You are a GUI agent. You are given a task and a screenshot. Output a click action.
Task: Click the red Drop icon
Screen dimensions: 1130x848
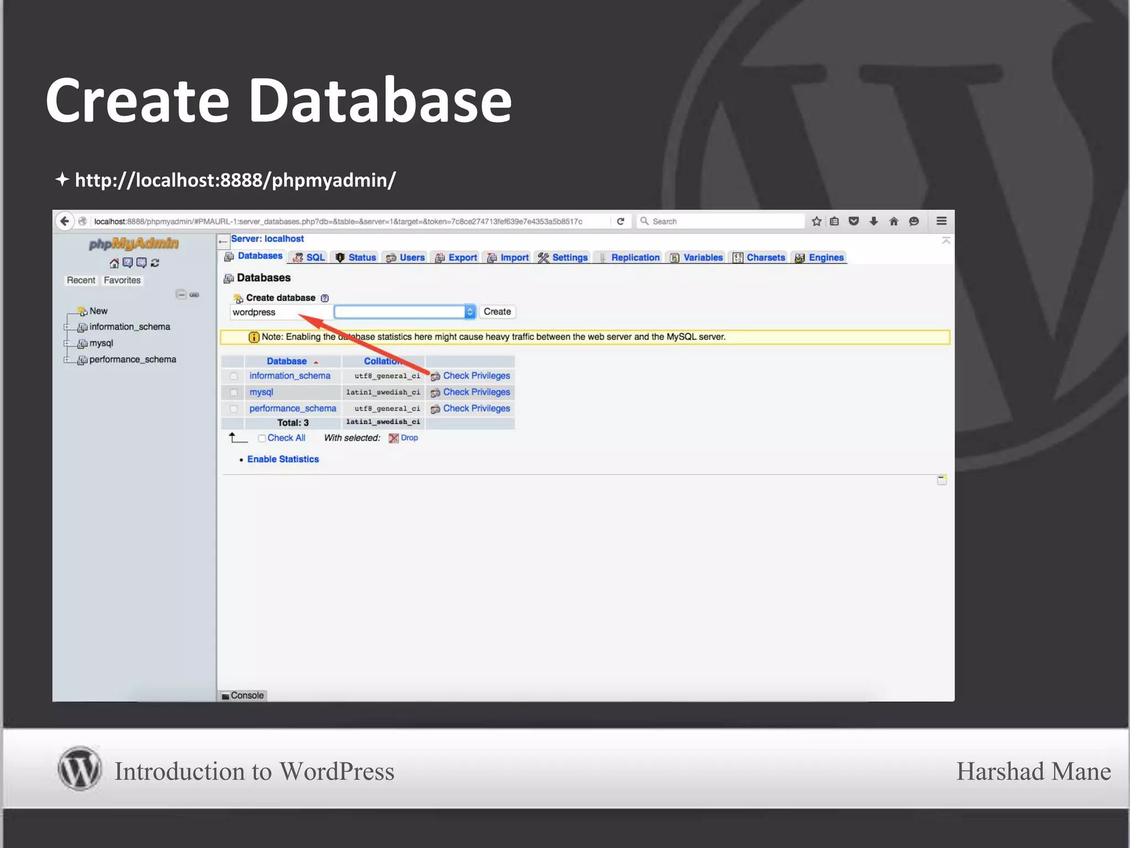point(393,438)
